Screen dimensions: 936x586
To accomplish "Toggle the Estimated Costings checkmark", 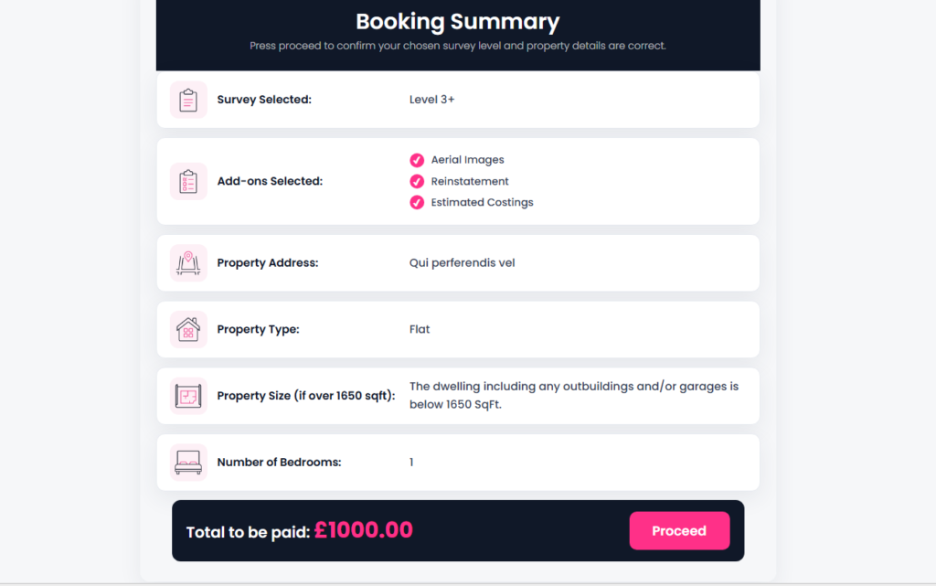I will coord(417,202).
